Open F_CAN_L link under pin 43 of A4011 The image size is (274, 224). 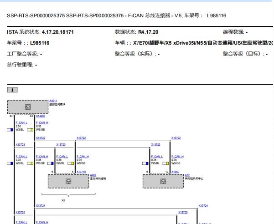[21, 123]
